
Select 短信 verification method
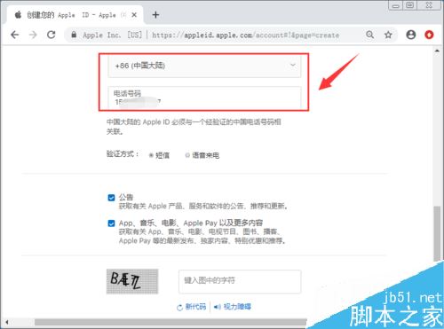151,155
